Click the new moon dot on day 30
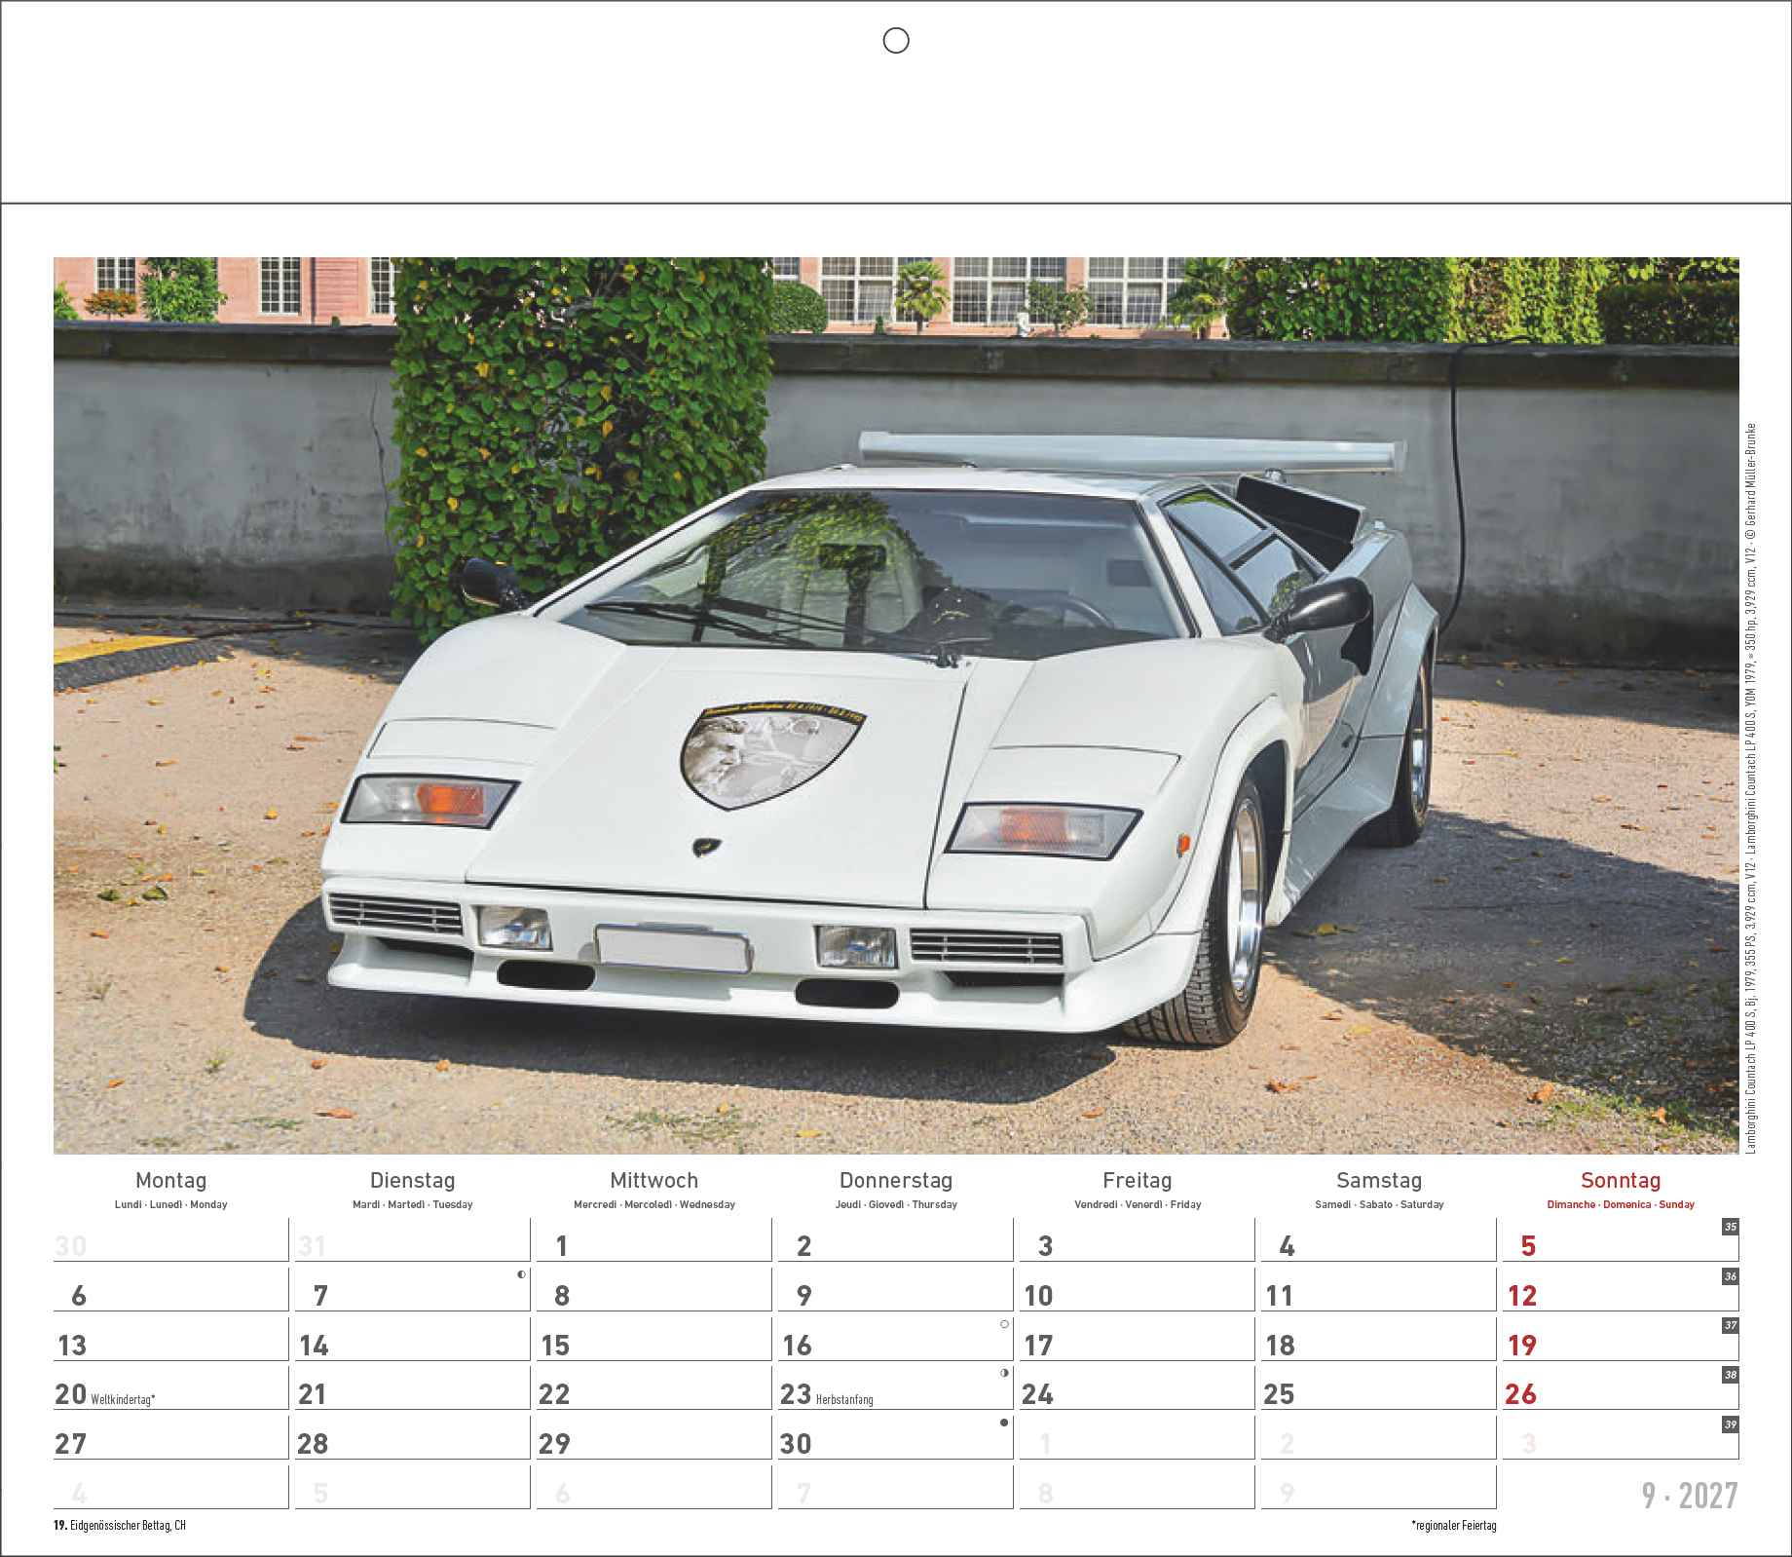 click(x=1005, y=1423)
